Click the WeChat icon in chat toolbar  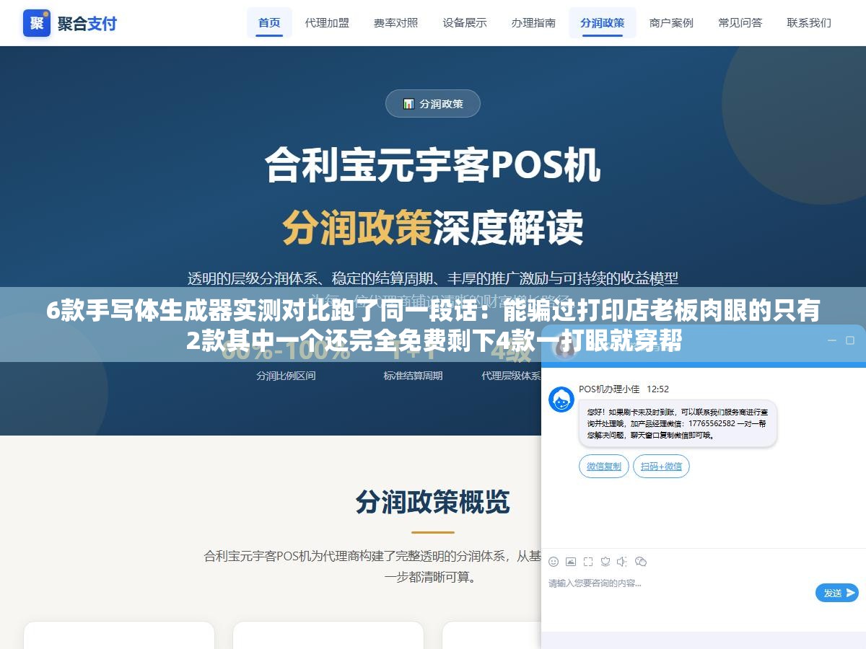tap(640, 562)
